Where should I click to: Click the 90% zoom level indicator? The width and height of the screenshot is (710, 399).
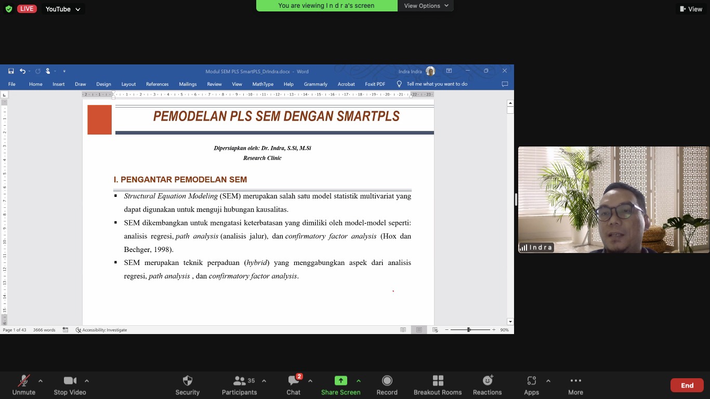(x=504, y=330)
